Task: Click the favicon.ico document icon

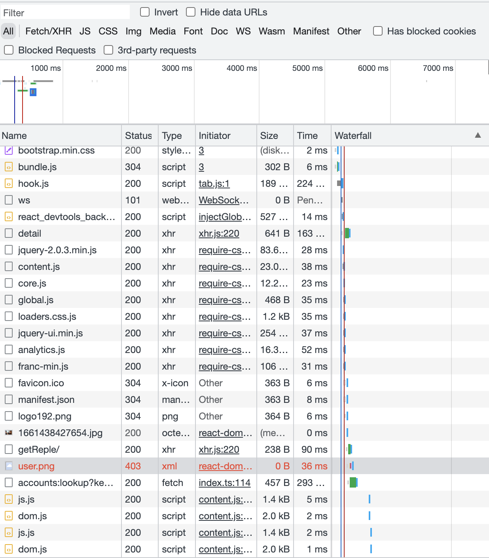Action: click(x=9, y=383)
